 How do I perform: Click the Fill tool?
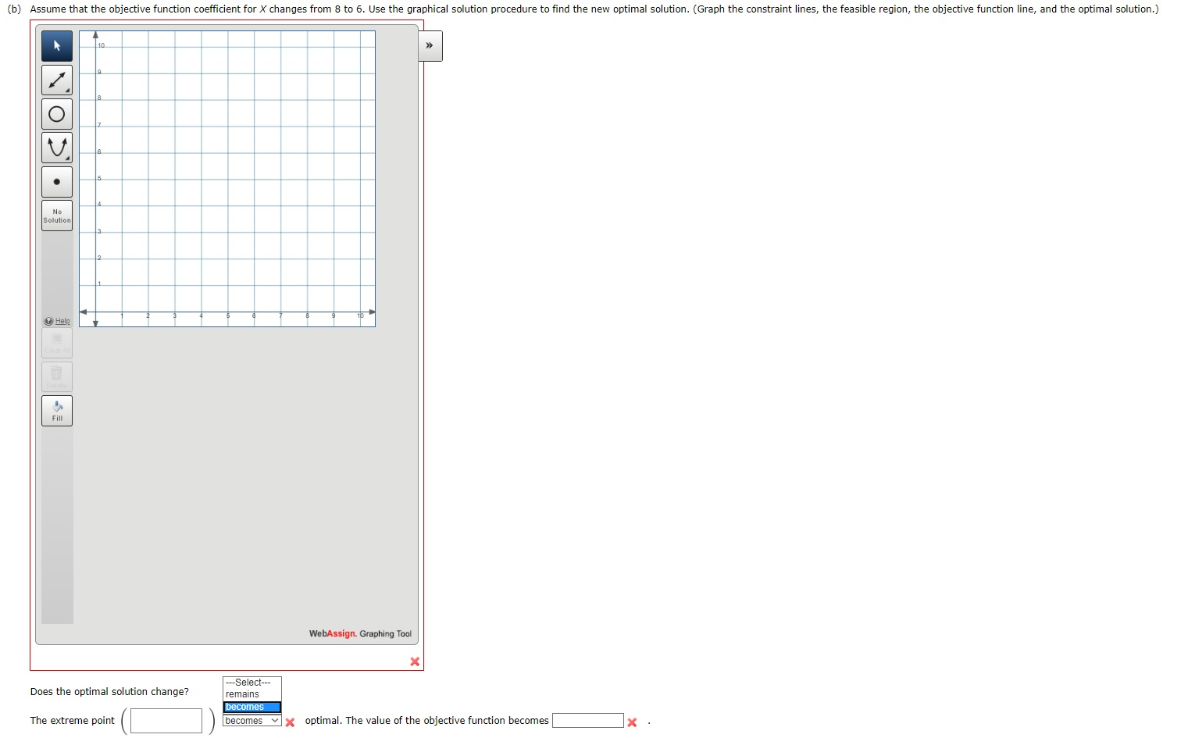point(55,410)
